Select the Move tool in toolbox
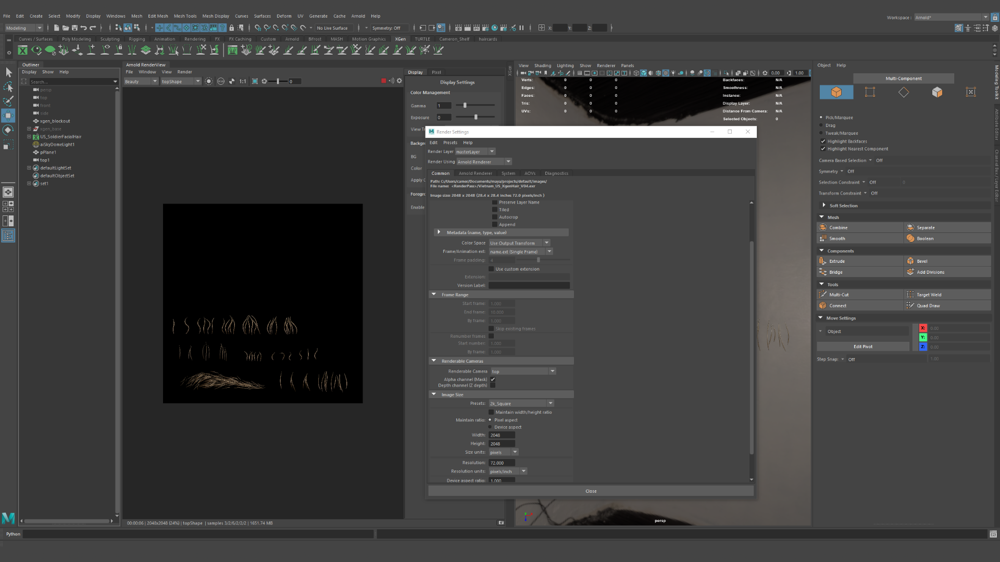 (x=8, y=116)
